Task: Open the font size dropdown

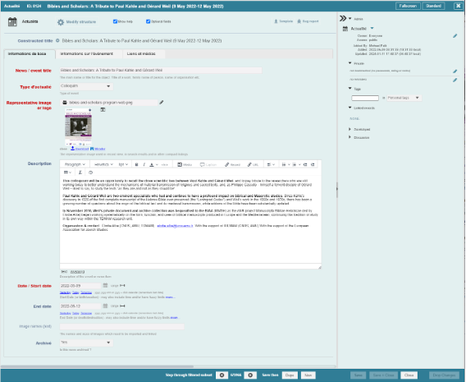Action: pyautogui.click(x=123, y=164)
